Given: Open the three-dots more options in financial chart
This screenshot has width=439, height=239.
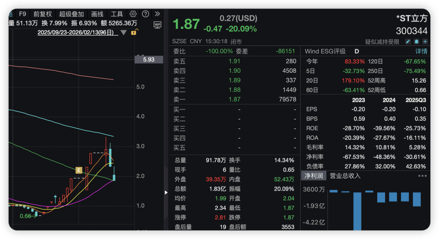Looking at the screenshot, I should click(422, 176).
